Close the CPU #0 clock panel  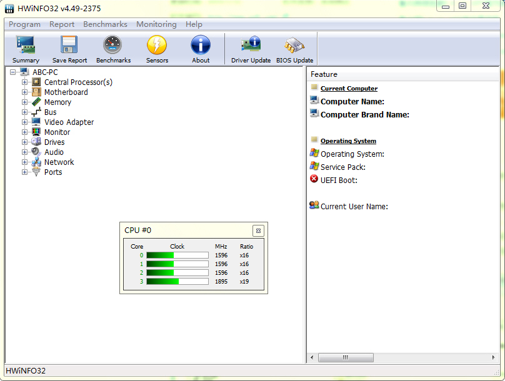tap(258, 230)
